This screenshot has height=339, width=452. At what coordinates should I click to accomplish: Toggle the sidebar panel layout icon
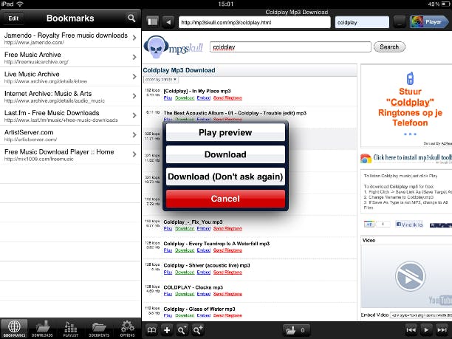click(x=152, y=22)
